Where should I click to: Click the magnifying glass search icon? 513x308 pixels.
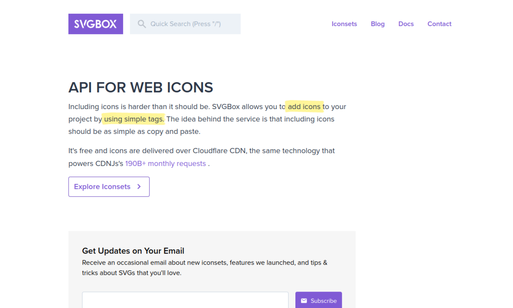tap(141, 24)
